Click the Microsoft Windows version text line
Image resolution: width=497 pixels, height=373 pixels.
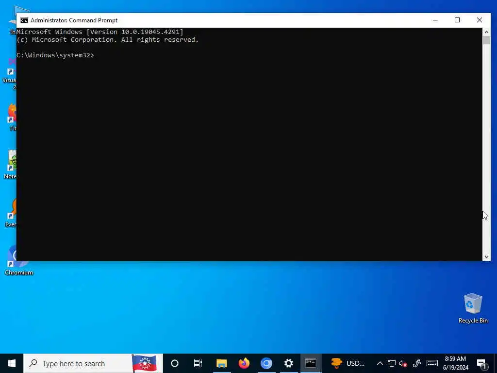(x=100, y=32)
